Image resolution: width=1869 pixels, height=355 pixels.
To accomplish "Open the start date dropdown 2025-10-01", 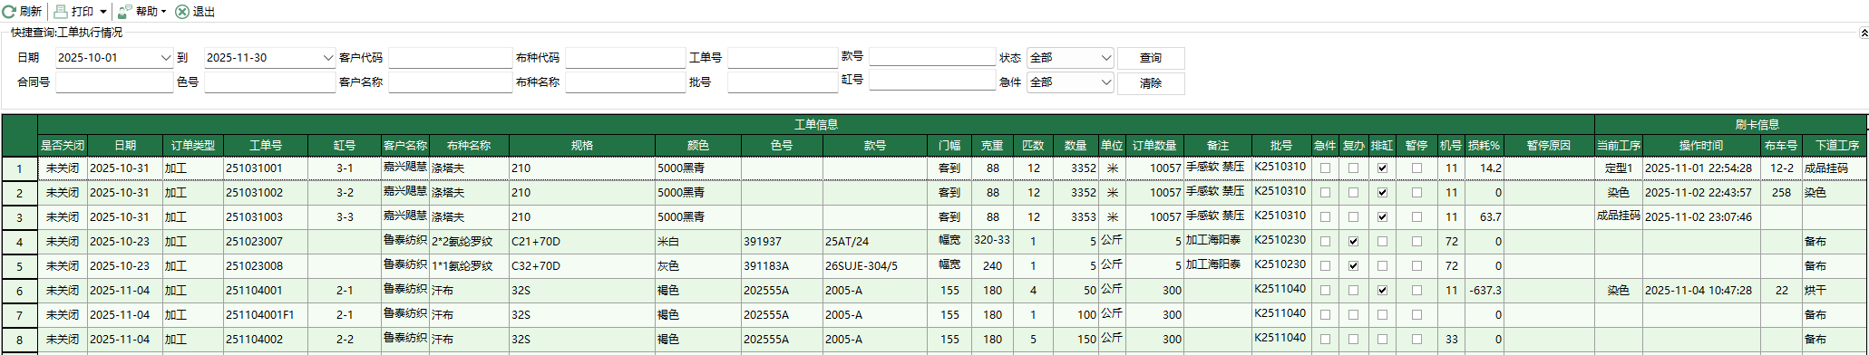I will point(166,57).
